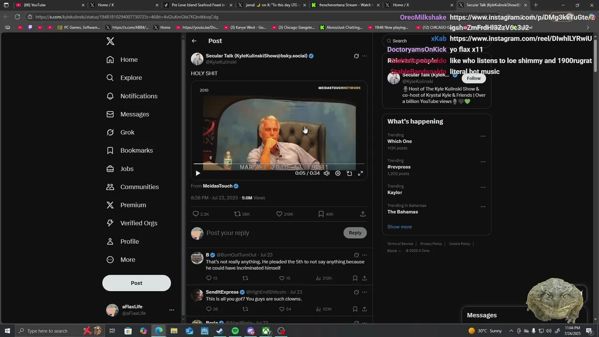Go back with the Post arrow

pos(194,41)
